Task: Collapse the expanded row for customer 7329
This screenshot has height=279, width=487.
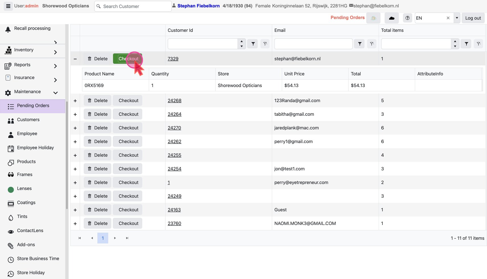Action: 75,59
